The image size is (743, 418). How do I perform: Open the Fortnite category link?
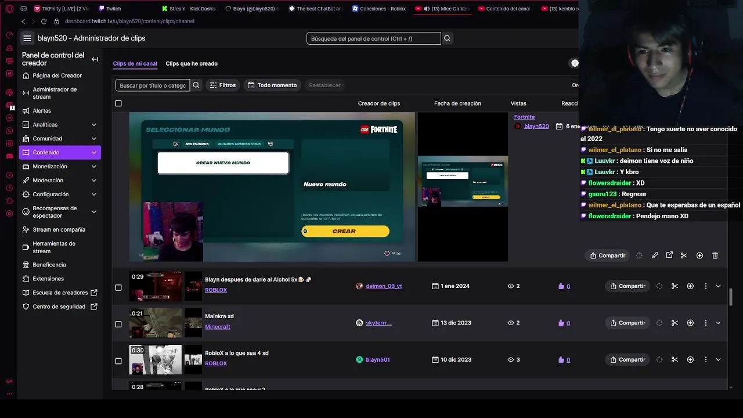tap(524, 117)
